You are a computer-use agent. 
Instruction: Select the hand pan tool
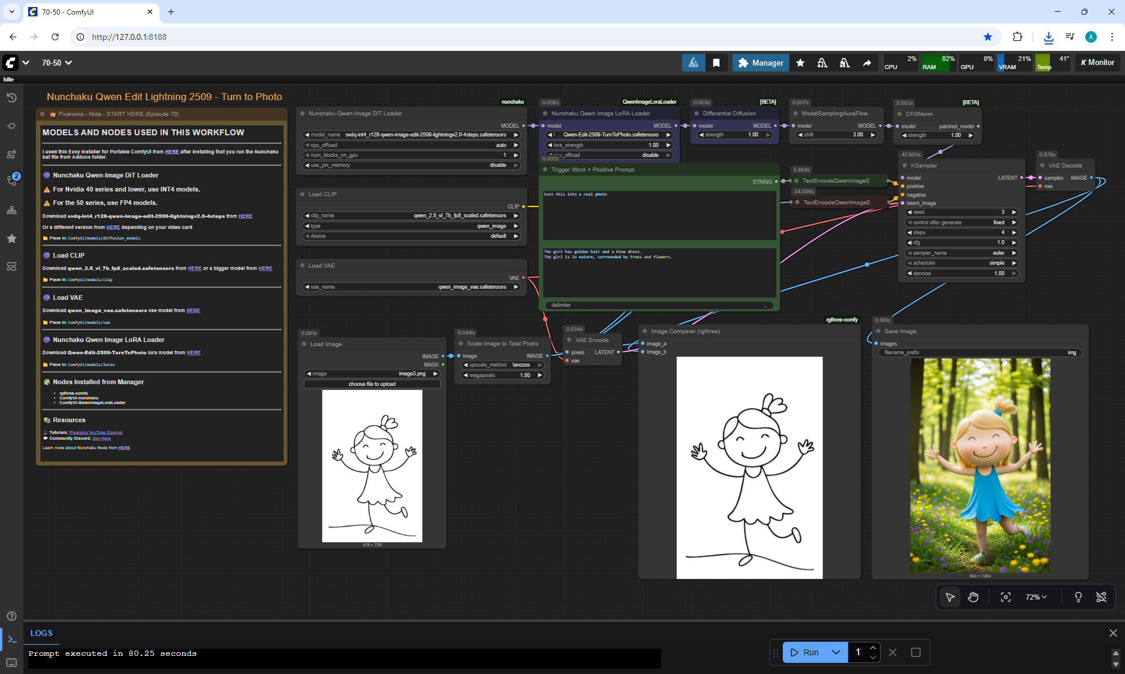(973, 597)
